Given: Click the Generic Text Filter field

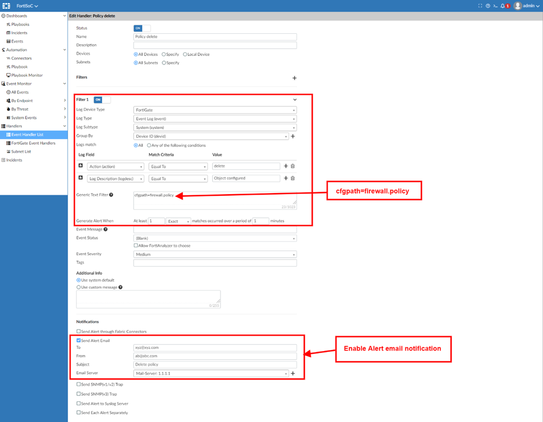Looking at the screenshot, I should tap(215, 200).
